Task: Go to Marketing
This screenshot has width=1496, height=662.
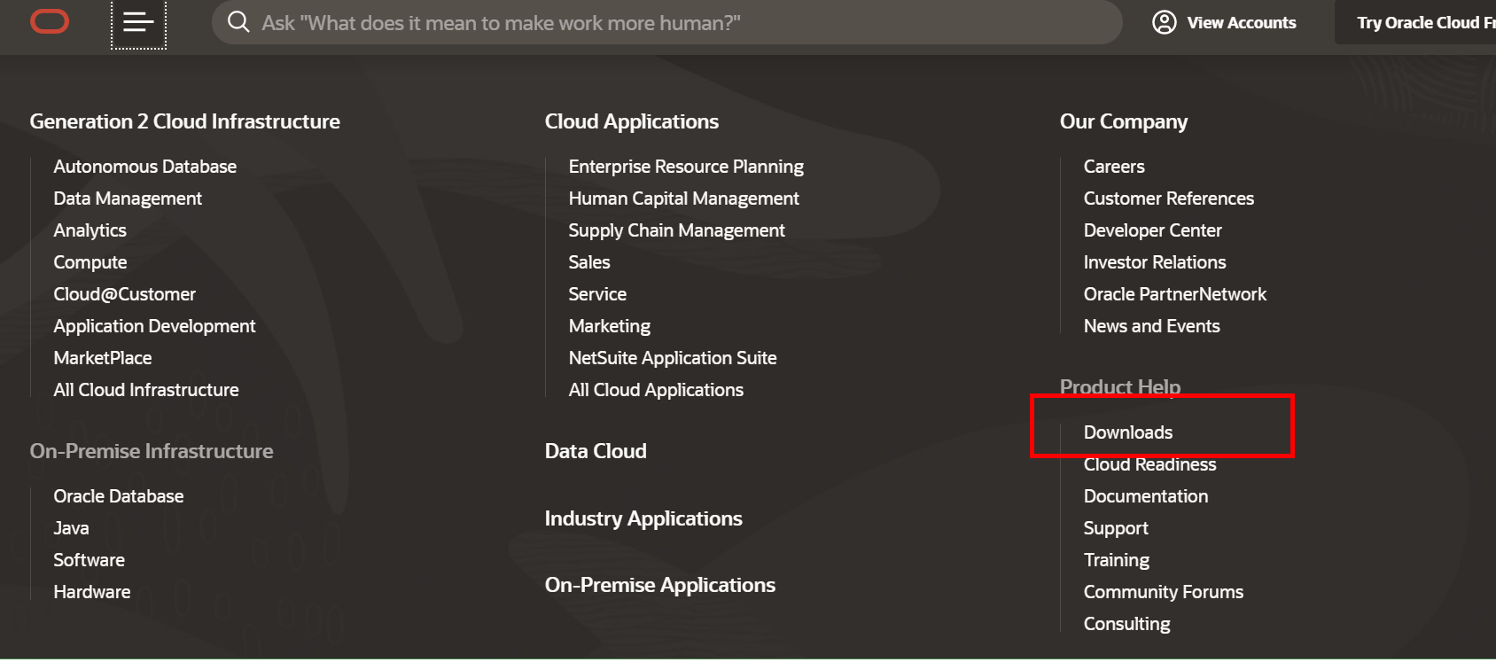Action: [x=610, y=326]
